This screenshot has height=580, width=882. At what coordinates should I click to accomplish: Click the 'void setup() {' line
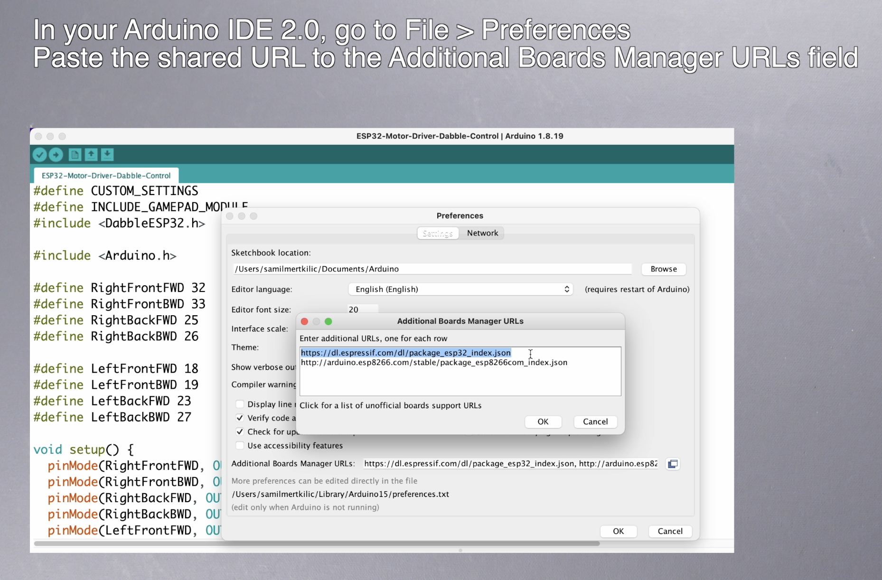pyautogui.click(x=84, y=449)
